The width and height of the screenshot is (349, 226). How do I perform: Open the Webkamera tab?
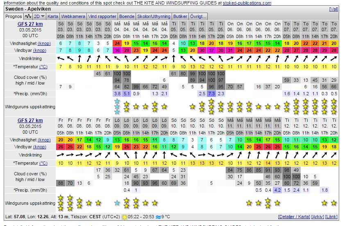pos(73,16)
